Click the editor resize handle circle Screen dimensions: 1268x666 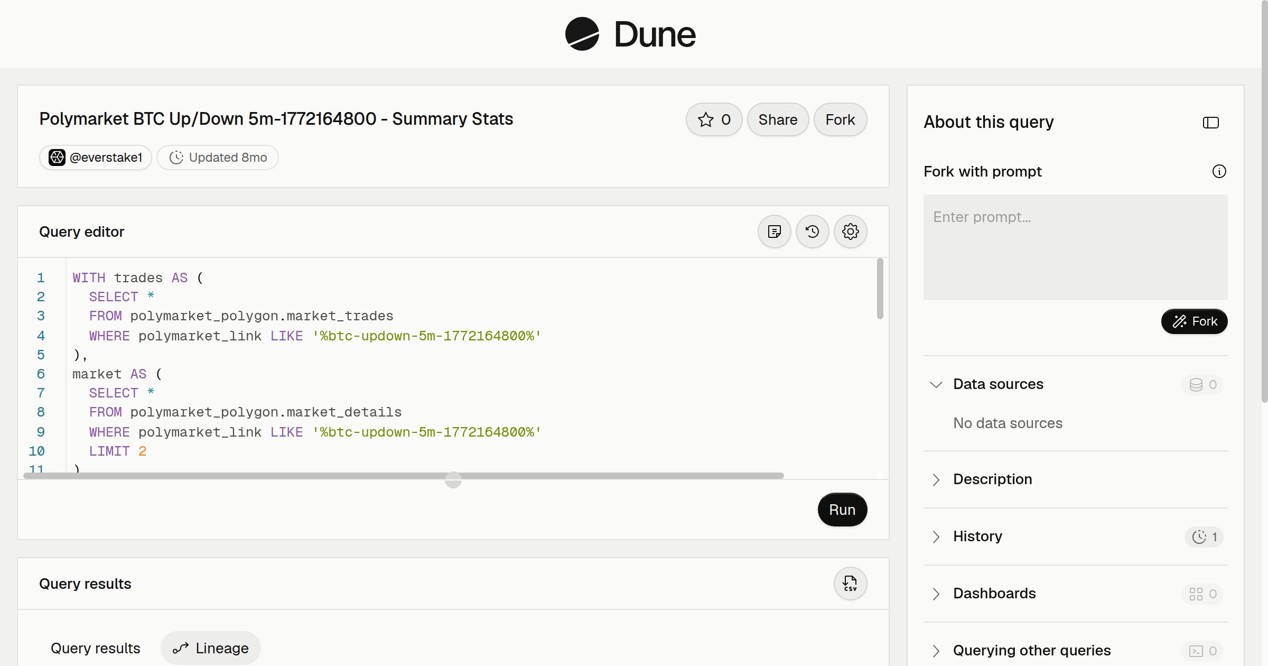[453, 480]
